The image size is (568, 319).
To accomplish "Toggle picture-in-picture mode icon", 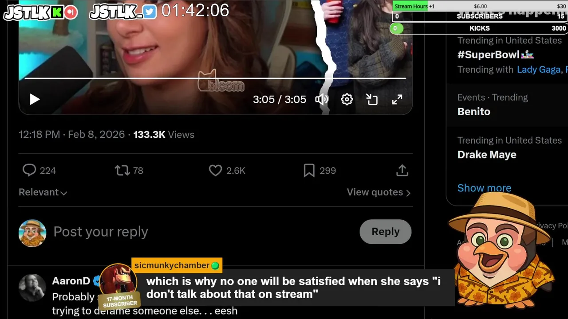I will coord(372,99).
